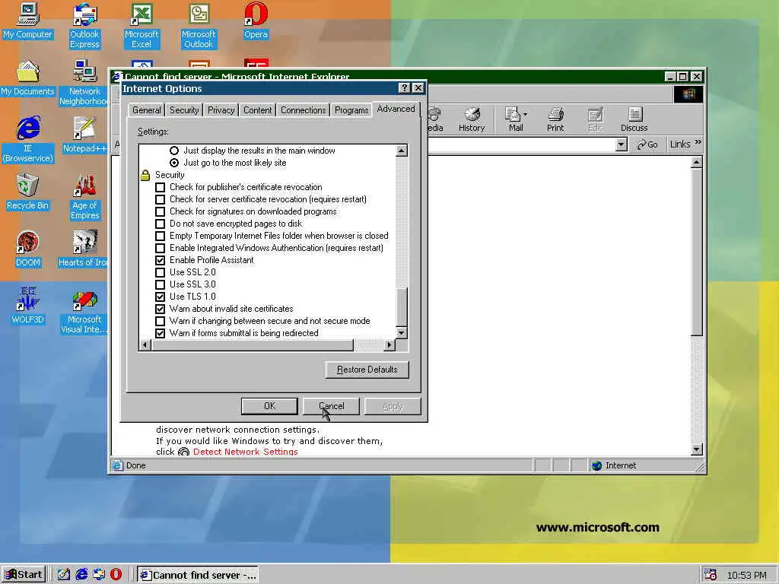779x584 pixels.
Task: Click History toolbar button in Internet Explorer
Action: click(x=472, y=119)
